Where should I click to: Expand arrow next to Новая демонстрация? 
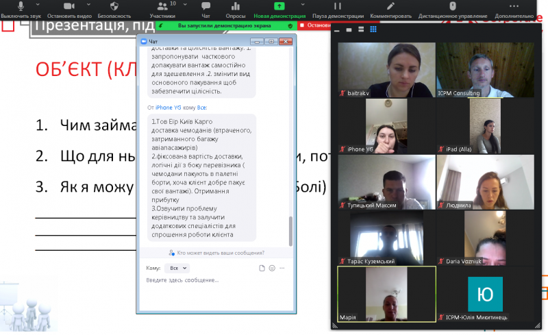[x=303, y=5]
